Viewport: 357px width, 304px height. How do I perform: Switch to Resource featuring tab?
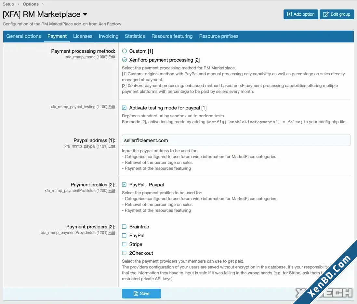tap(172, 36)
